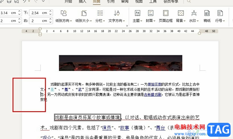Open the 封面 cover page icon
The image size is (233, 139).
150,13
